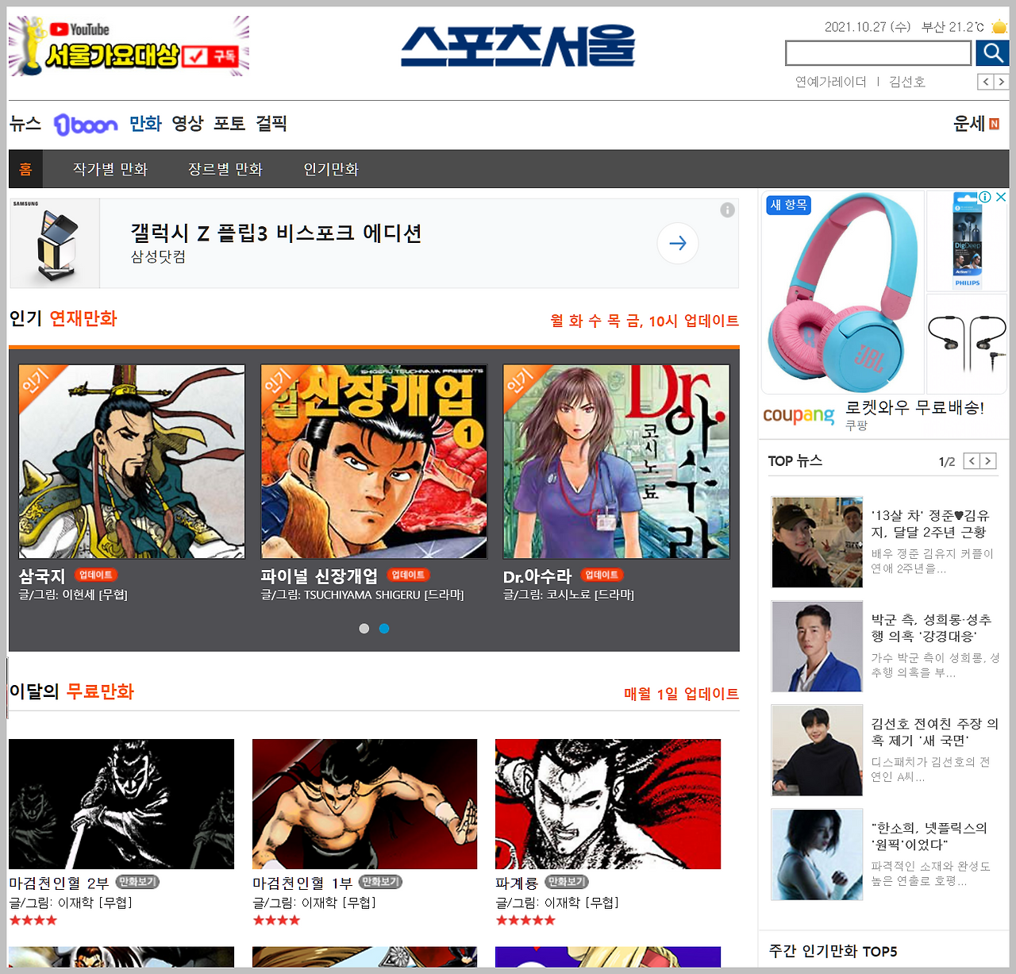Go to previous trending keyword arrow
The width and height of the screenshot is (1016, 974).
[985, 82]
